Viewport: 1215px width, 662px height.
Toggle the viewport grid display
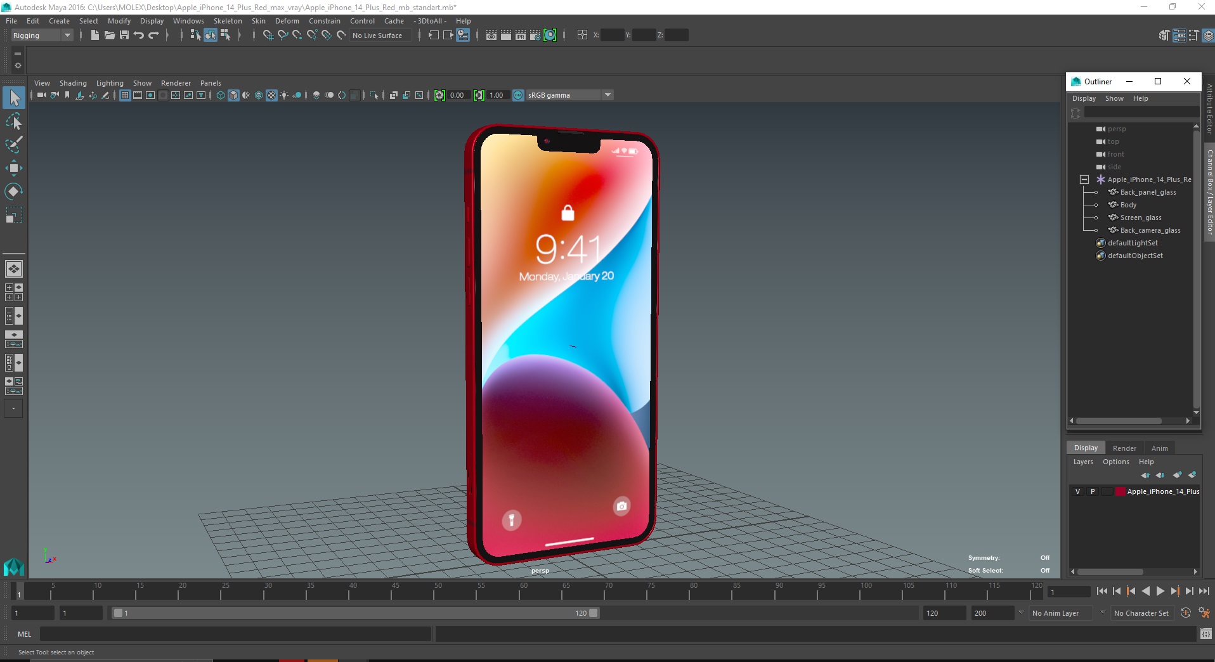pyautogui.click(x=125, y=95)
